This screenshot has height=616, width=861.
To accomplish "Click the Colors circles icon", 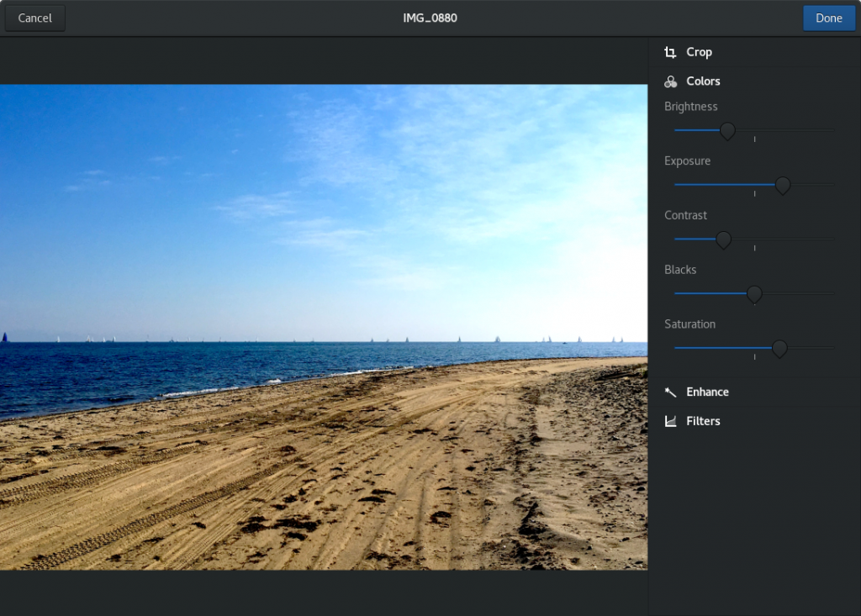I will 670,82.
